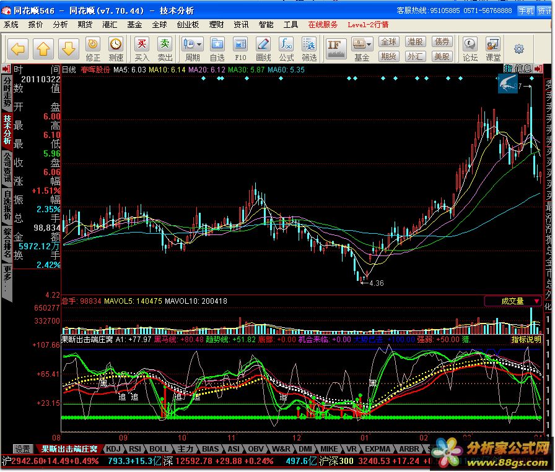Toggle the 信息 info panel button
The width and height of the screenshot is (555, 472).
[523, 69]
